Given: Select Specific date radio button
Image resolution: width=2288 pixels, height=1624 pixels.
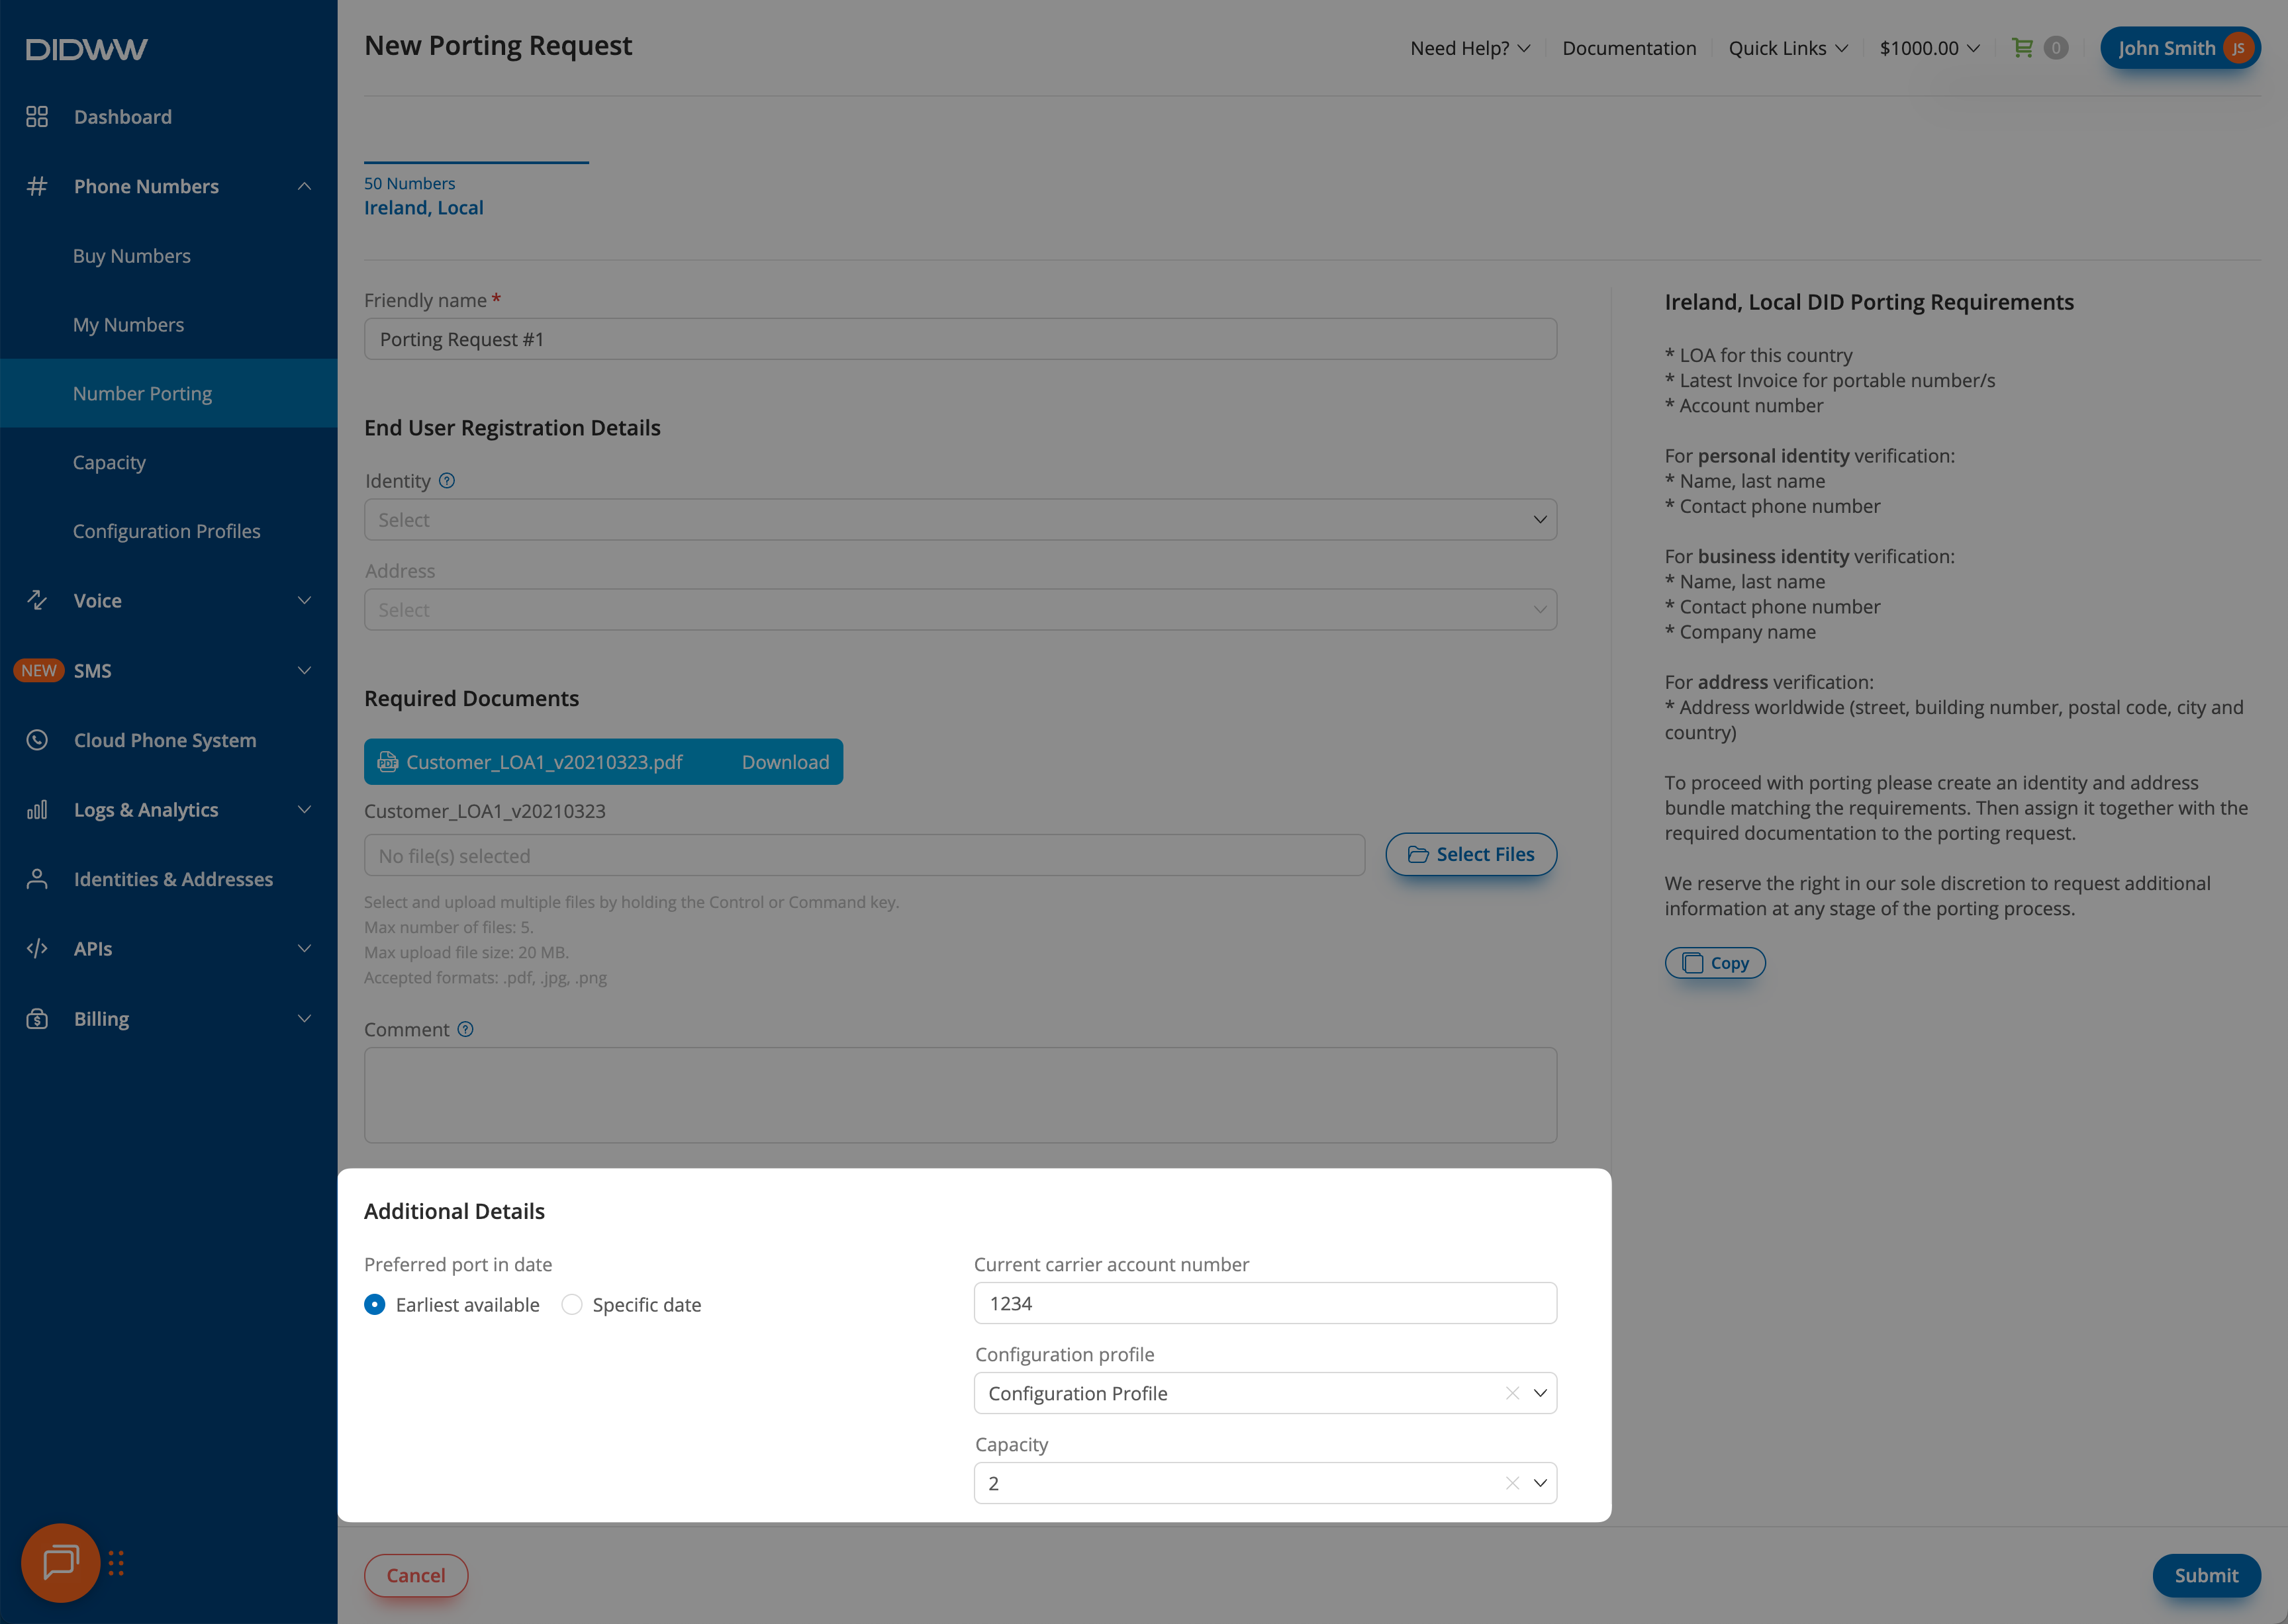Looking at the screenshot, I should 571,1304.
